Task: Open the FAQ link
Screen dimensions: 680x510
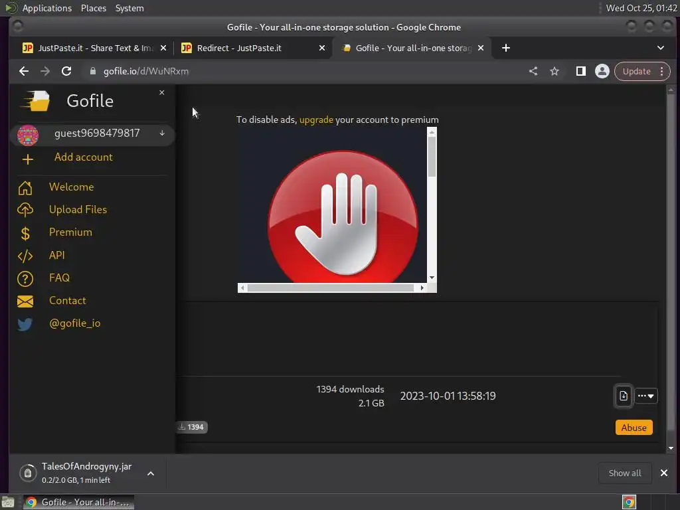Action: (x=59, y=278)
